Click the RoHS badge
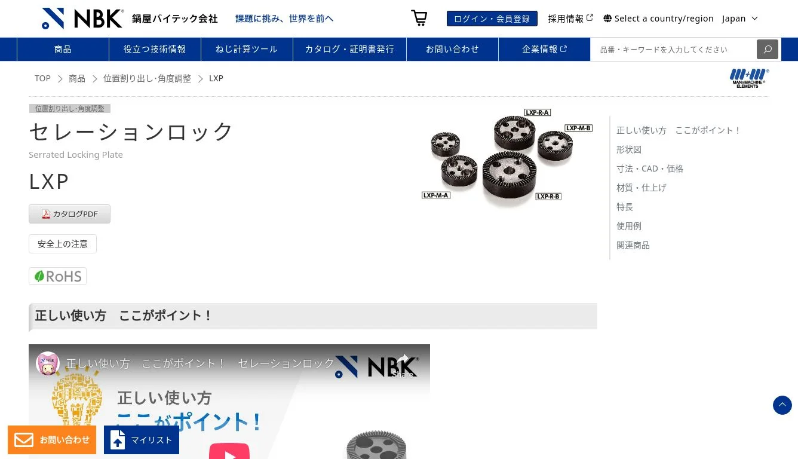 tap(57, 276)
